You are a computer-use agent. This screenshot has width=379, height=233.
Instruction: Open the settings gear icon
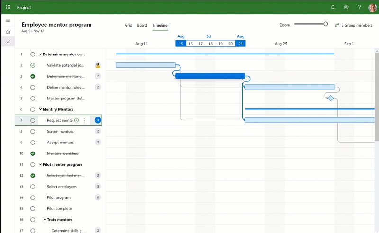[x=346, y=7]
